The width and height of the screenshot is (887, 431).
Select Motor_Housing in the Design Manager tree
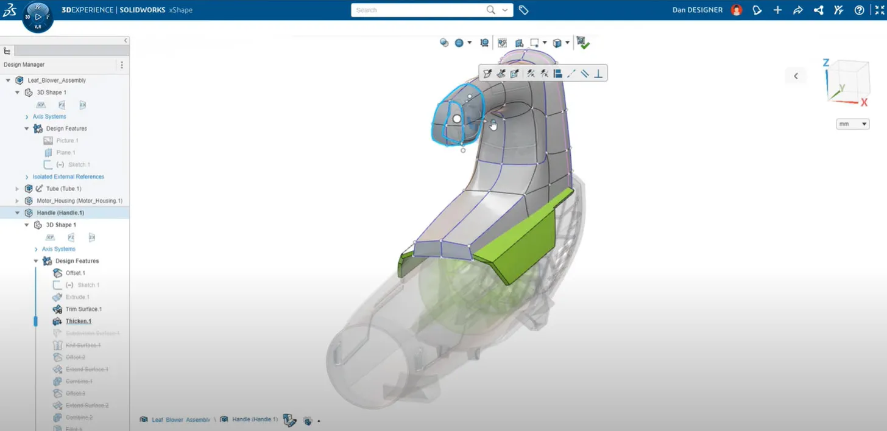point(78,200)
